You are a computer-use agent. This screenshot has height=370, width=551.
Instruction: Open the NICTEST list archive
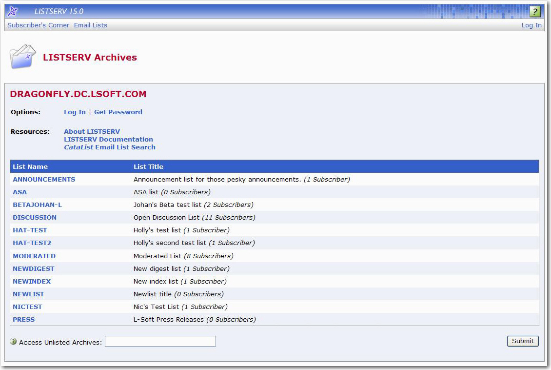tap(27, 307)
